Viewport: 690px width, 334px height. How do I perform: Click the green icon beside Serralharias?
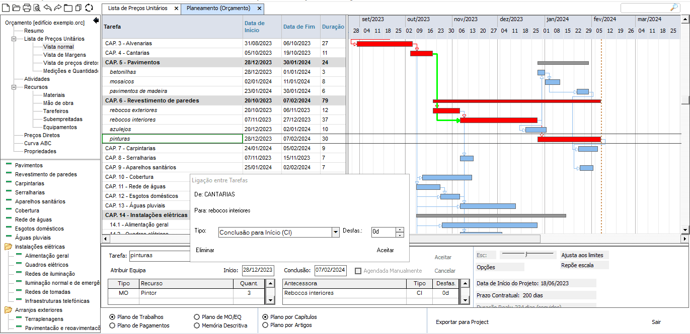pos(9,191)
